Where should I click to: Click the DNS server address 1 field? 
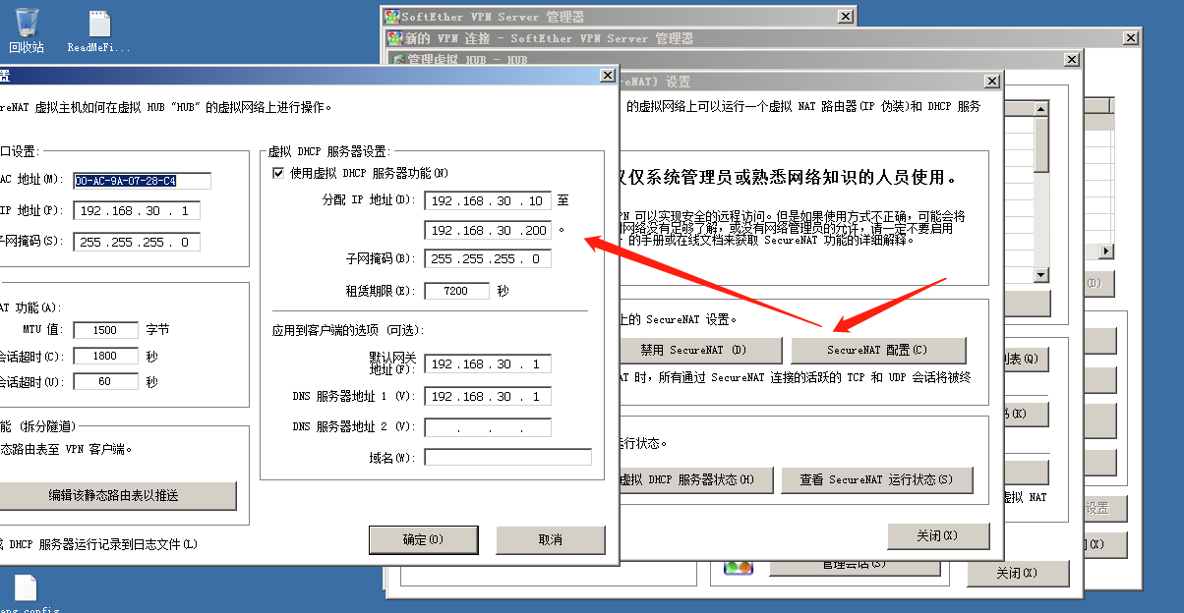[x=488, y=396]
